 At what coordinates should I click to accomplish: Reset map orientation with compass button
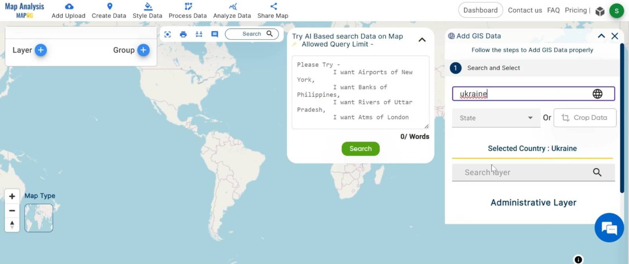tap(12, 224)
